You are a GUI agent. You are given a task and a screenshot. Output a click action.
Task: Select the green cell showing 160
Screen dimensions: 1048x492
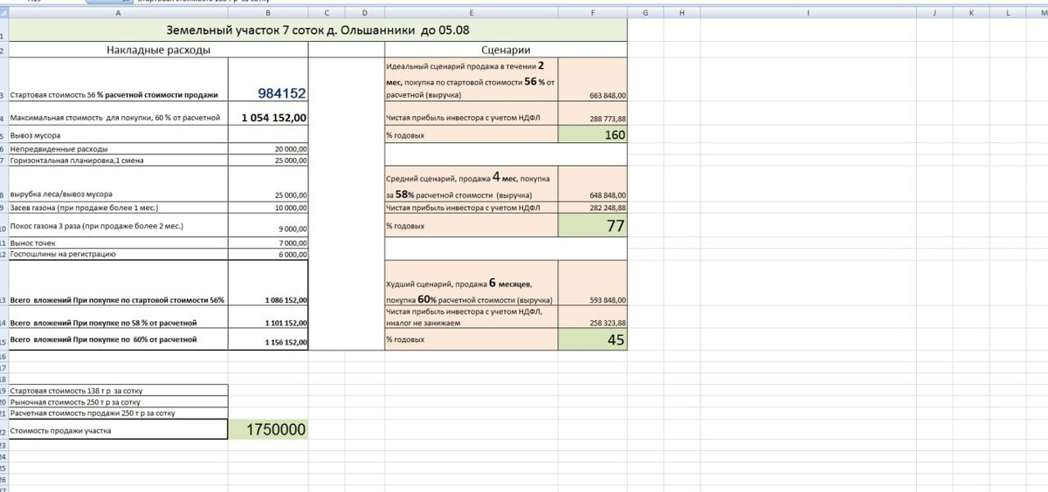(x=593, y=134)
